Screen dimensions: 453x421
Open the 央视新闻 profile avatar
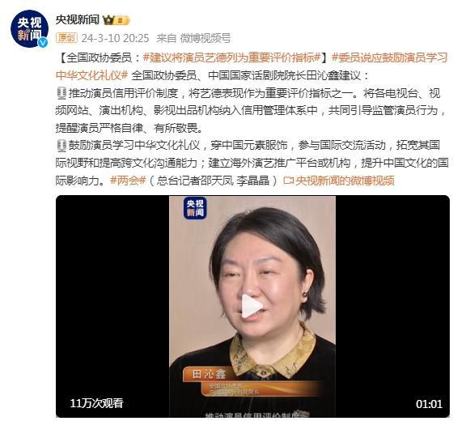pos(29,28)
